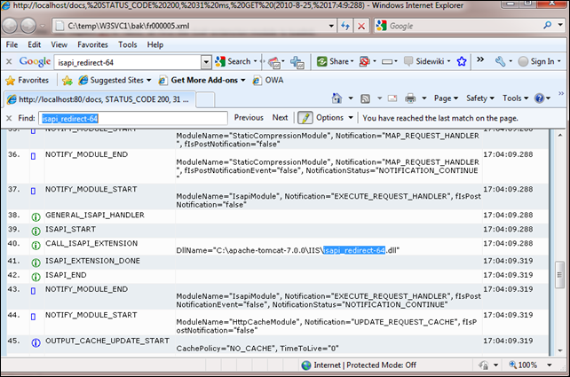Click the address bar file path field
This screenshot has width=570, height=377.
[189, 26]
